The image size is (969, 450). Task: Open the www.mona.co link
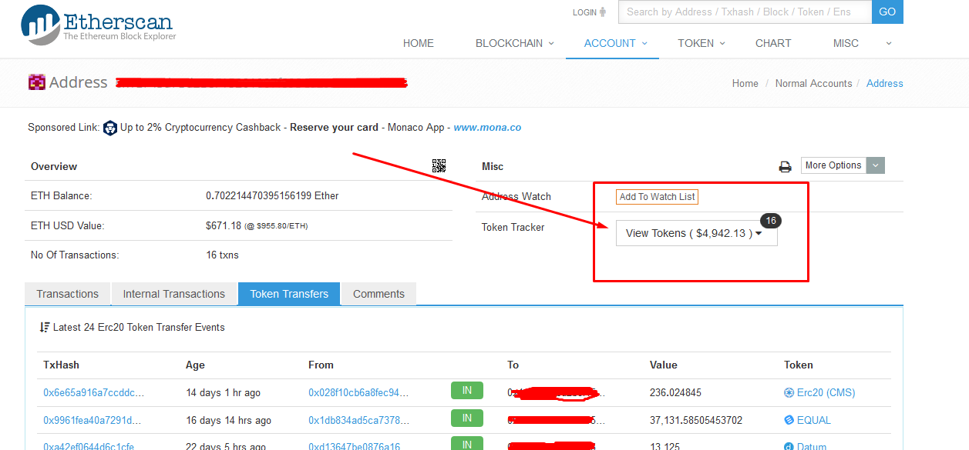point(487,128)
